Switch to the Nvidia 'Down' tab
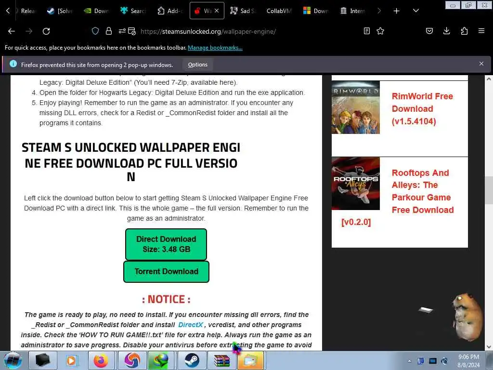 point(97,11)
